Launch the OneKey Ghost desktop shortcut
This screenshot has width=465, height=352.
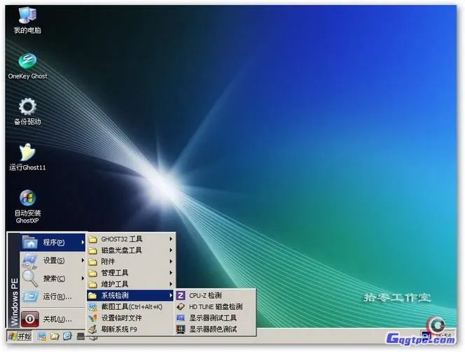[x=27, y=66]
